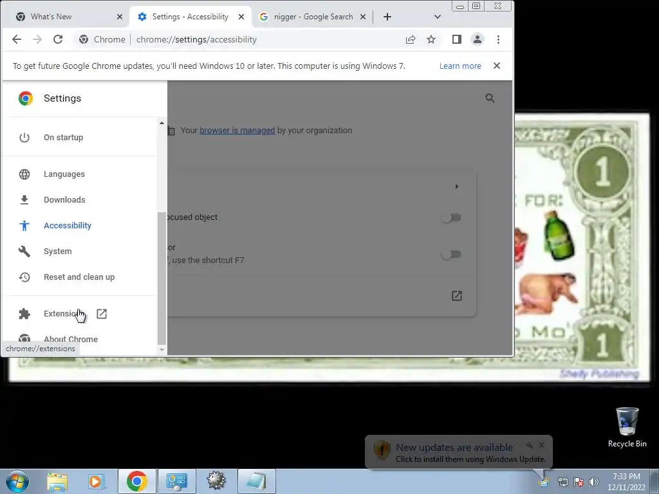
Task: Toggle the focused object highlight switch
Action: [x=451, y=217]
